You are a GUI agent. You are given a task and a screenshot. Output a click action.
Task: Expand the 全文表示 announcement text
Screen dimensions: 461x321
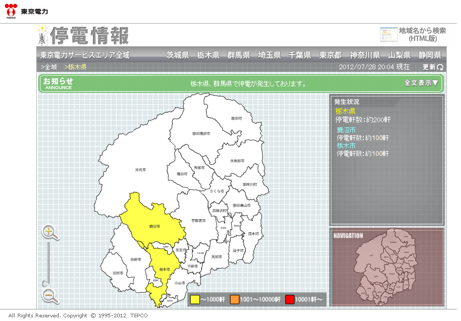coord(421,83)
